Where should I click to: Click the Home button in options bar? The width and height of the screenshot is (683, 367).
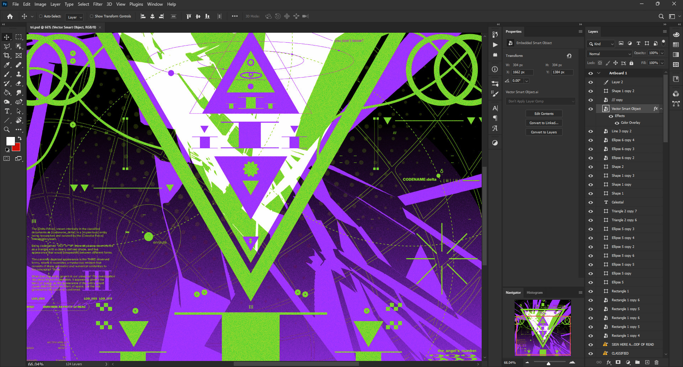coord(10,16)
